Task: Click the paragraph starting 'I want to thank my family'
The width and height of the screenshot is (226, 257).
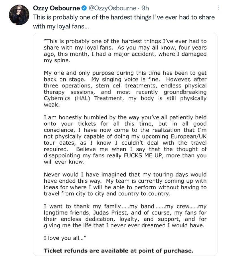Action: tap(125, 216)
